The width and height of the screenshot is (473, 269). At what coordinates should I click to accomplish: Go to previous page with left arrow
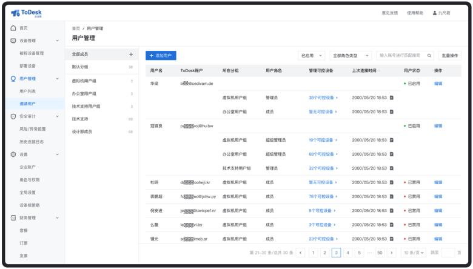click(x=300, y=253)
